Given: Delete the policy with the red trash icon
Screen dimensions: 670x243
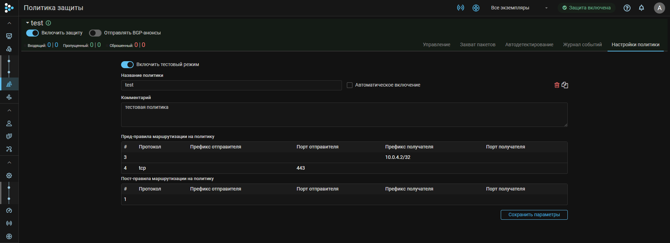Looking at the screenshot, I should (557, 85).
